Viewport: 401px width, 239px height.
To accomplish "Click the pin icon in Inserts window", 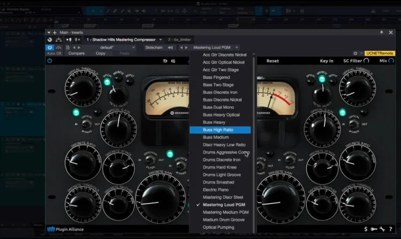I will (382, 33).
